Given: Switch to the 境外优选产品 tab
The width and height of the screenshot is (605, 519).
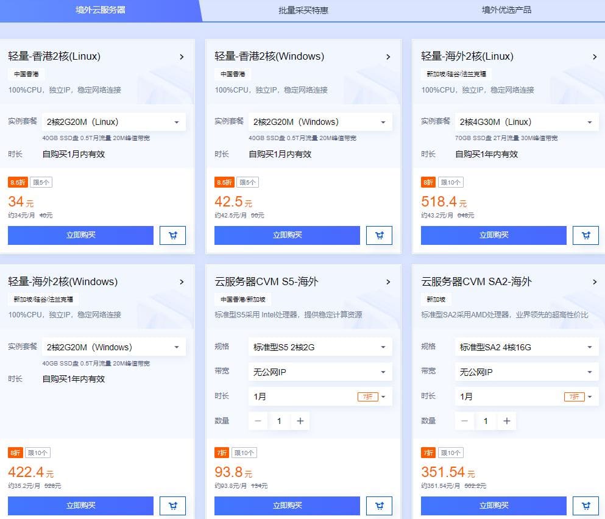Looking at the screenshot, I should point(504,10).
